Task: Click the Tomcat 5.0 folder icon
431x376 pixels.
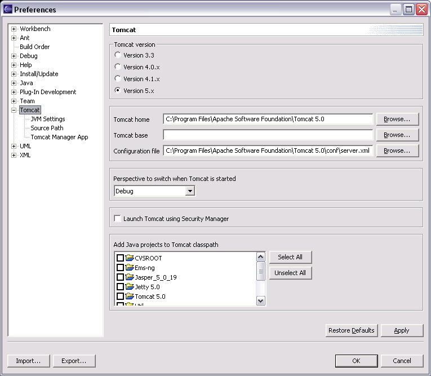Action: pos(130,297)
